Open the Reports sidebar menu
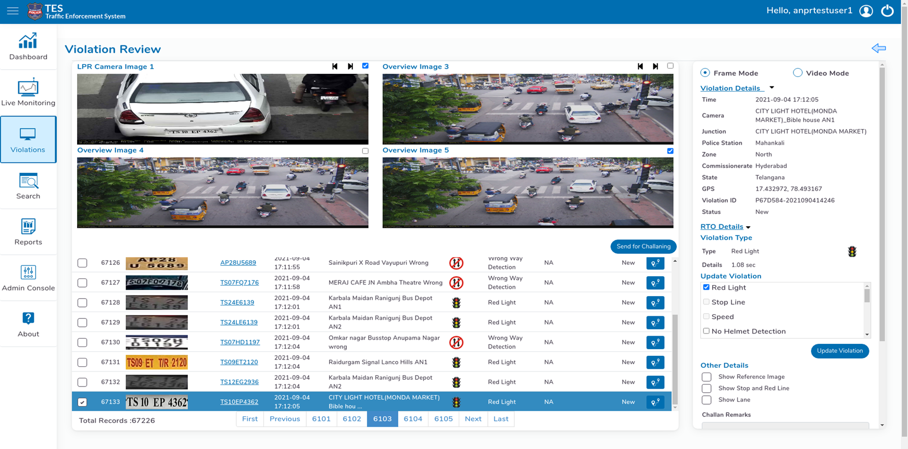This screenshot has height=449, width=908. (28, 232)
